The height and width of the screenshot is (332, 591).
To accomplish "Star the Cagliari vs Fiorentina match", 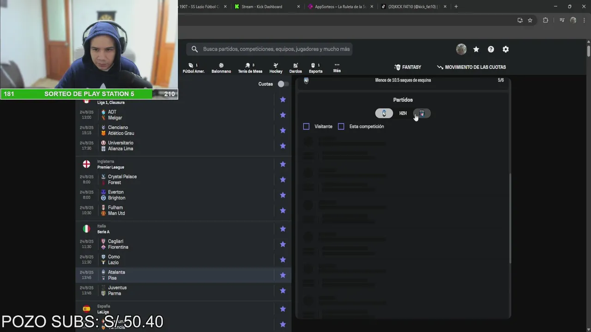I will [283, 244].
